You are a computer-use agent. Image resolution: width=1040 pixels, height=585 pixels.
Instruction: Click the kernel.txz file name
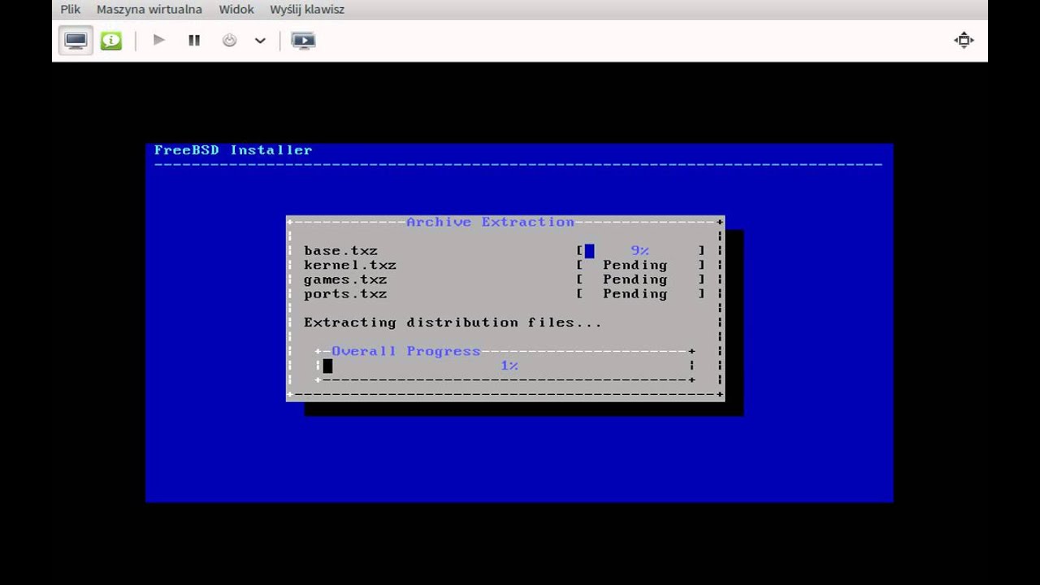point(350,265)
